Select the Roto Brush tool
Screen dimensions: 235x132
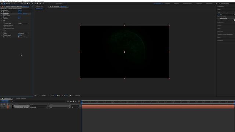click(x=40, y=3)
